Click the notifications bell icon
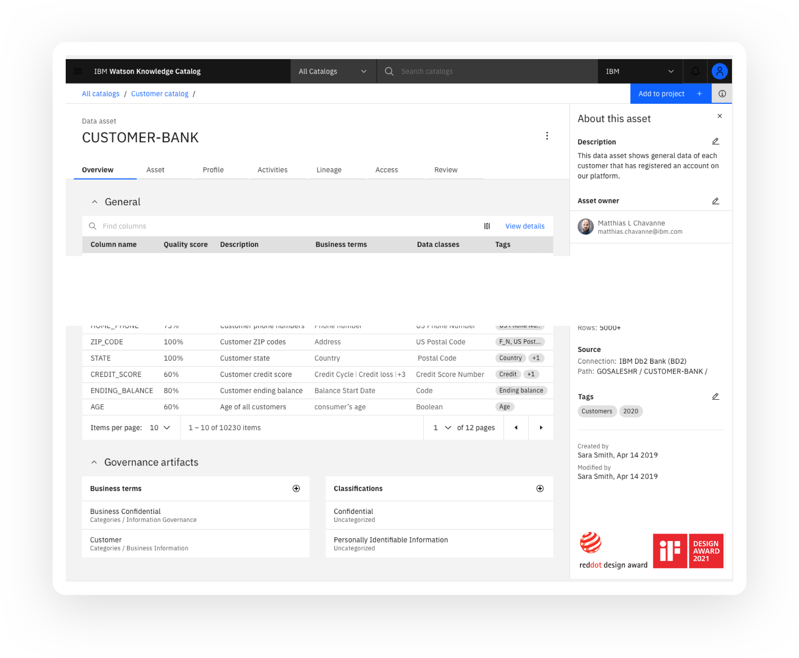The image size is (799, 658). 695,71
